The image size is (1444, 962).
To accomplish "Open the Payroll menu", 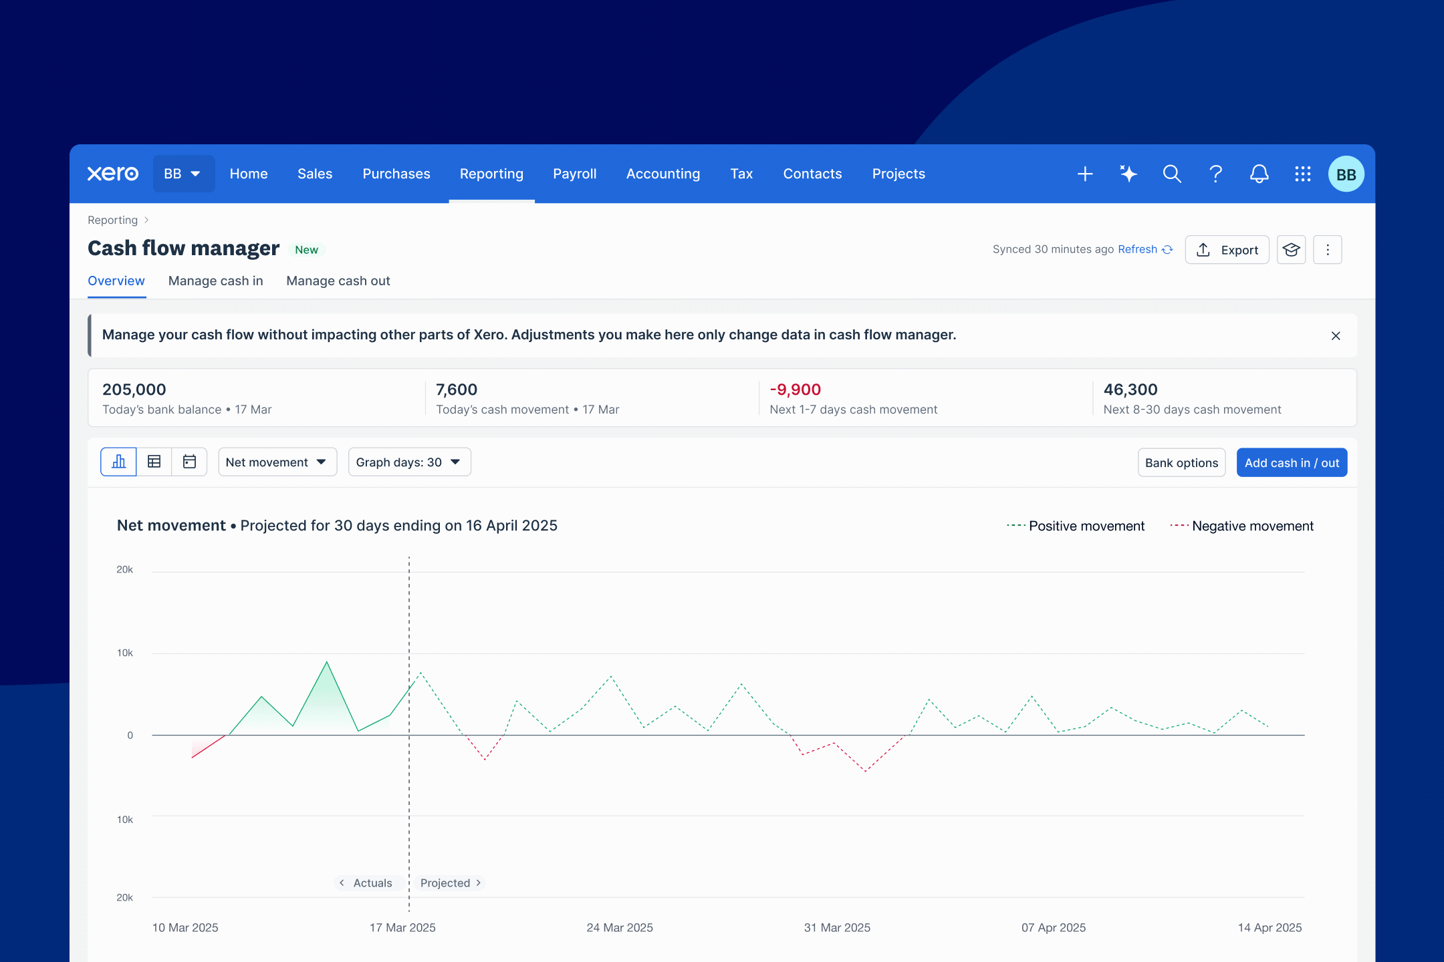I will point(575,174).
